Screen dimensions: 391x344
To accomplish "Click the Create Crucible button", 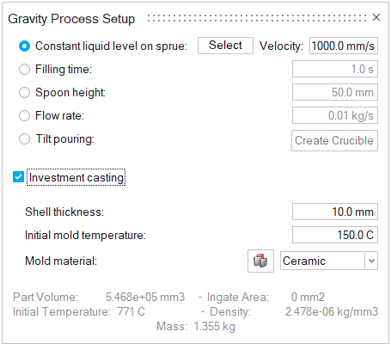I will [334, 140].
